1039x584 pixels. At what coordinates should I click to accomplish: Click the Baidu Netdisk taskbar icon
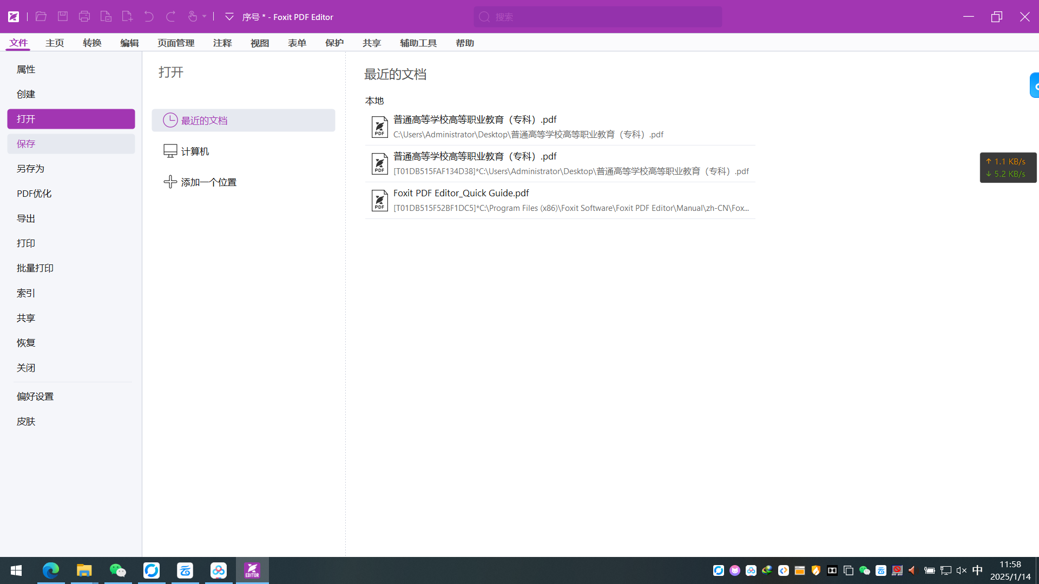[x=219, y=570]
